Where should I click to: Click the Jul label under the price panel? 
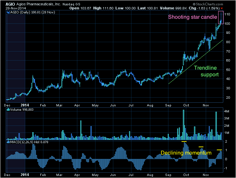pos(131,105)
